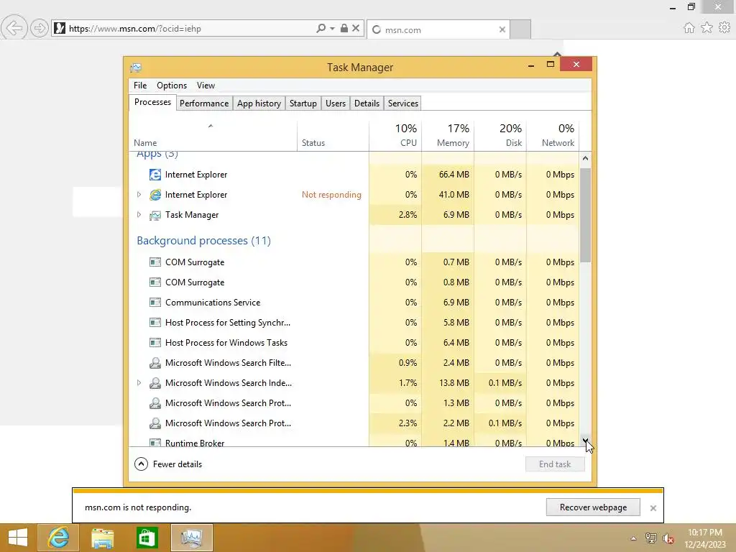Open a new blank browser tab
This screenshot has width=736, height=552.
[520, 29]
